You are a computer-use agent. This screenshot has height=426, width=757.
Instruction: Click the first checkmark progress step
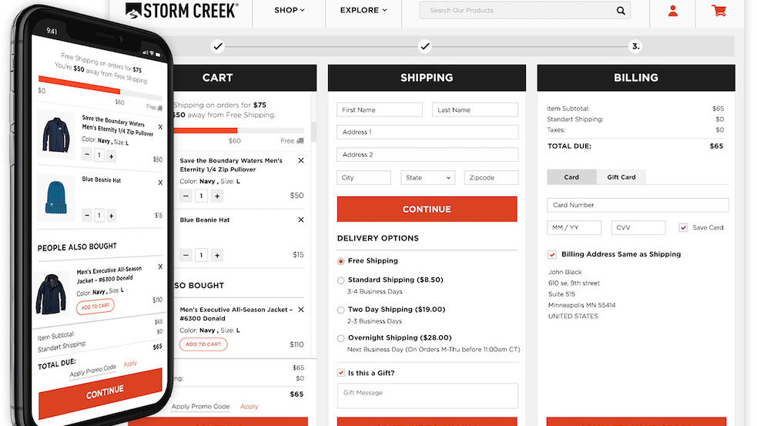point(218,46)
